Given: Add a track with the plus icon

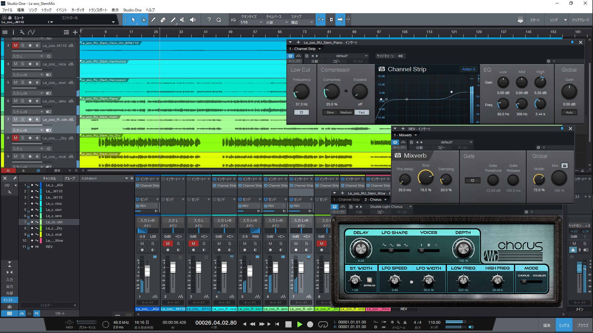Looking at the screenshot, I should point(75,32).
